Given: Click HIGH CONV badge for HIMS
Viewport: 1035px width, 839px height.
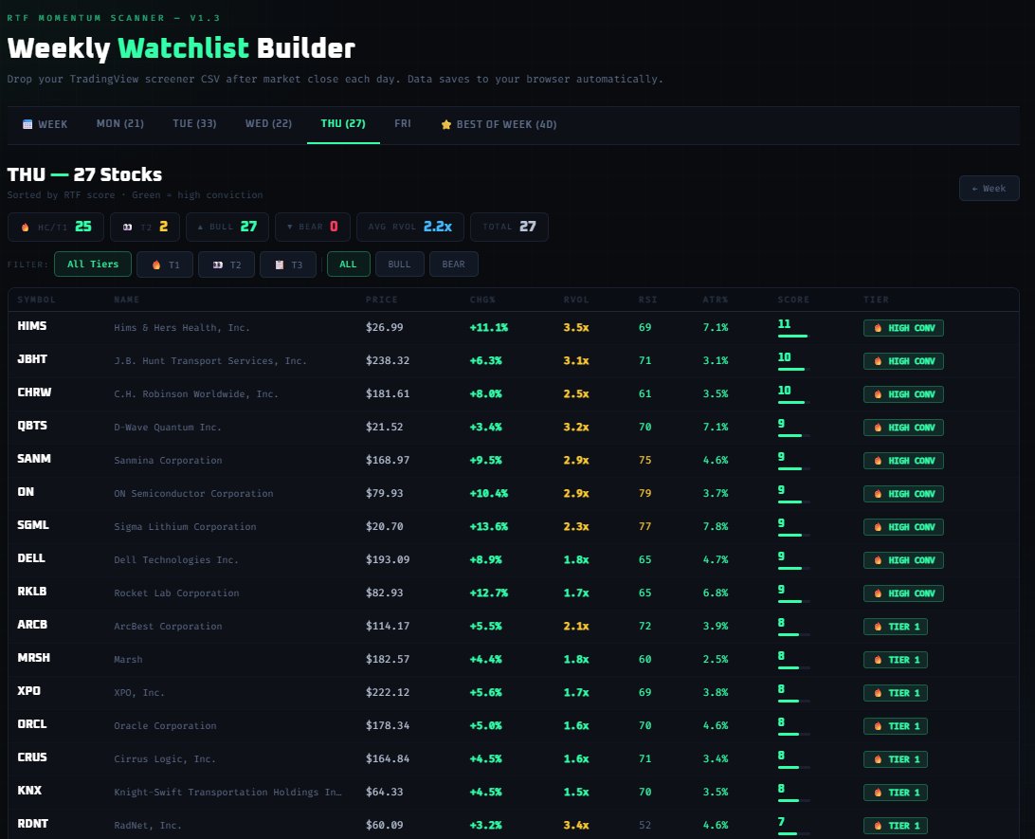Looking at the screenshot, I should (903, 328).
